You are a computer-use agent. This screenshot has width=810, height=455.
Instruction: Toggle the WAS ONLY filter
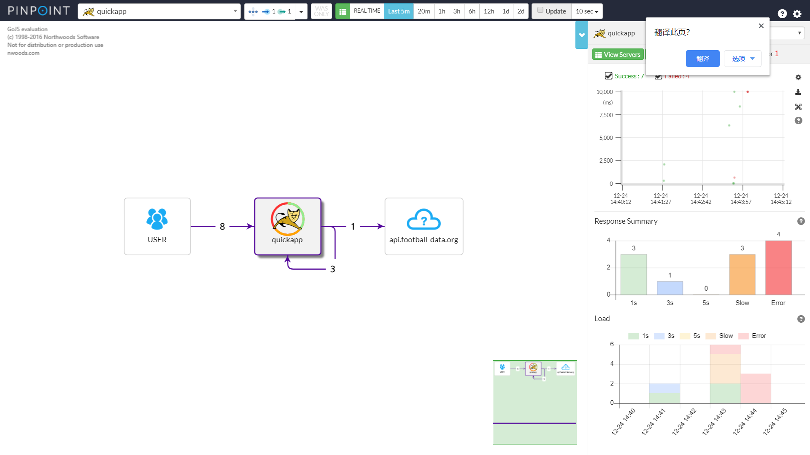click(x=321, y=11)
